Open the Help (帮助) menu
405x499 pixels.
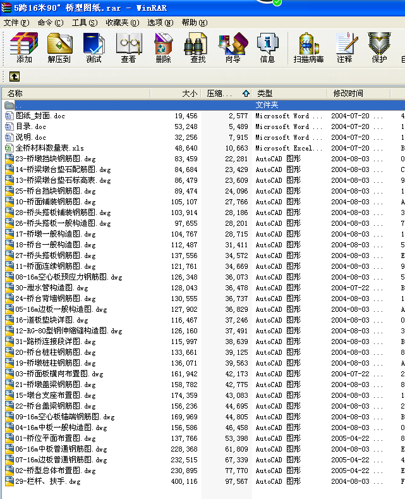pos(195,23)
